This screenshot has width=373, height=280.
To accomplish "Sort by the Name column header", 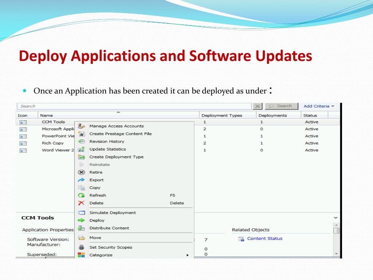I will 118,115.
